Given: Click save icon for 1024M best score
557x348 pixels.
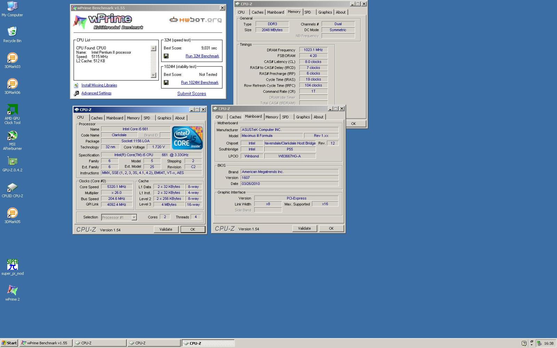Looking at the screenshot, I should point(166,82).
